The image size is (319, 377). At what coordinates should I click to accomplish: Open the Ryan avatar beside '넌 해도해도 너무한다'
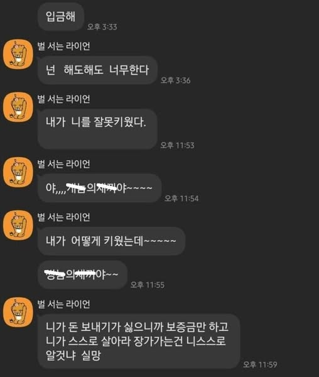18,54
